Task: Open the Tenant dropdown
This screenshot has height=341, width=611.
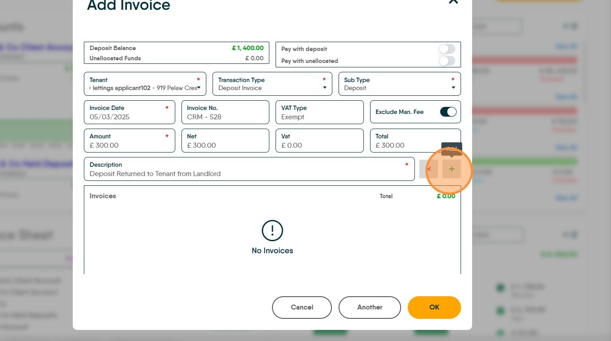Action: click(145, 84)
